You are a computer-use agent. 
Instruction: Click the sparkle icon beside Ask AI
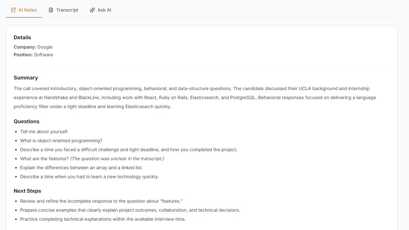[92, 10]
